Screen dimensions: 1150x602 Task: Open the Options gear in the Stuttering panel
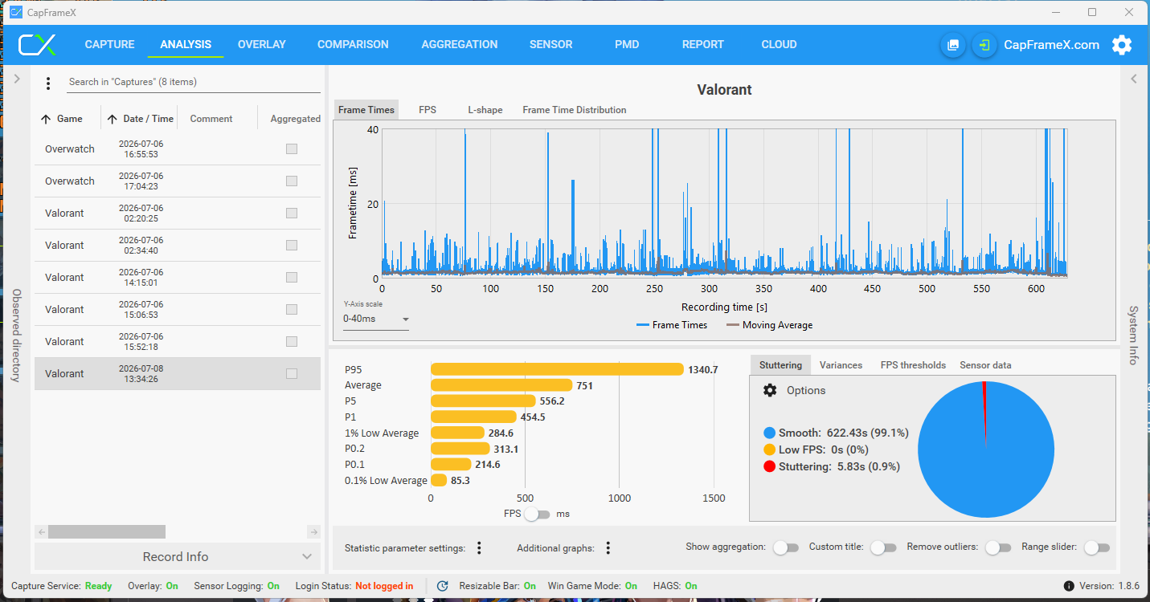[770, 390]
